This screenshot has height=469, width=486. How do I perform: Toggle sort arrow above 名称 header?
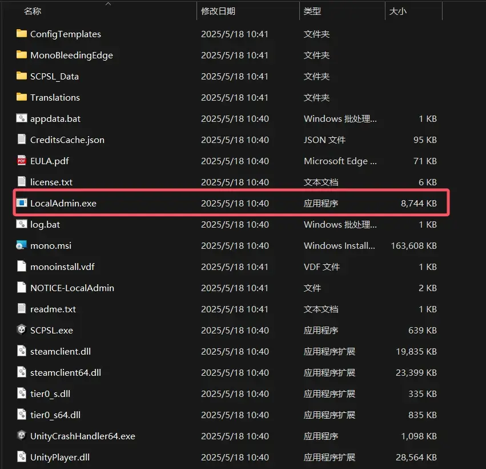click(x=108, y=4)
